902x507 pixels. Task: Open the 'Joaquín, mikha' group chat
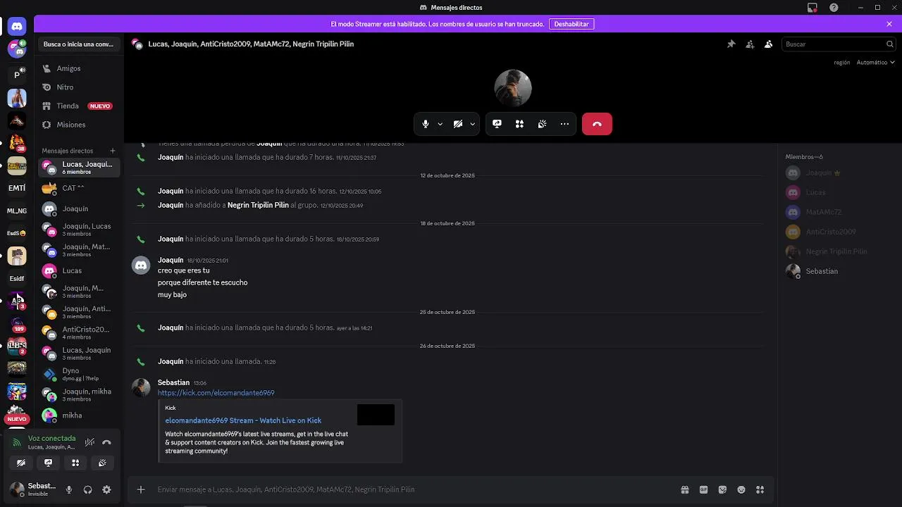(x=79, y=394)
